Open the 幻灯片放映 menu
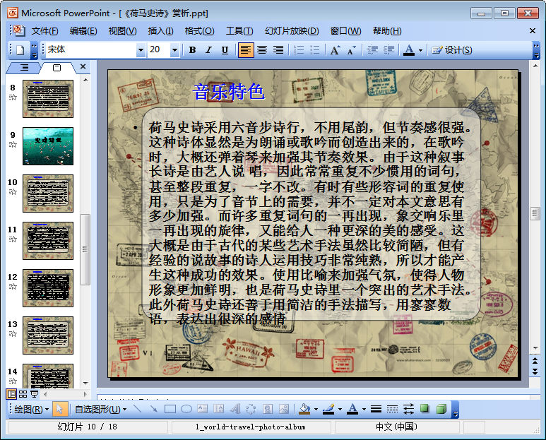 (291, 31)
